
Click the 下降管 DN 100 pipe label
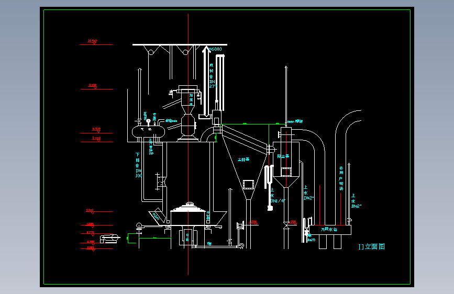pos(138,165)
